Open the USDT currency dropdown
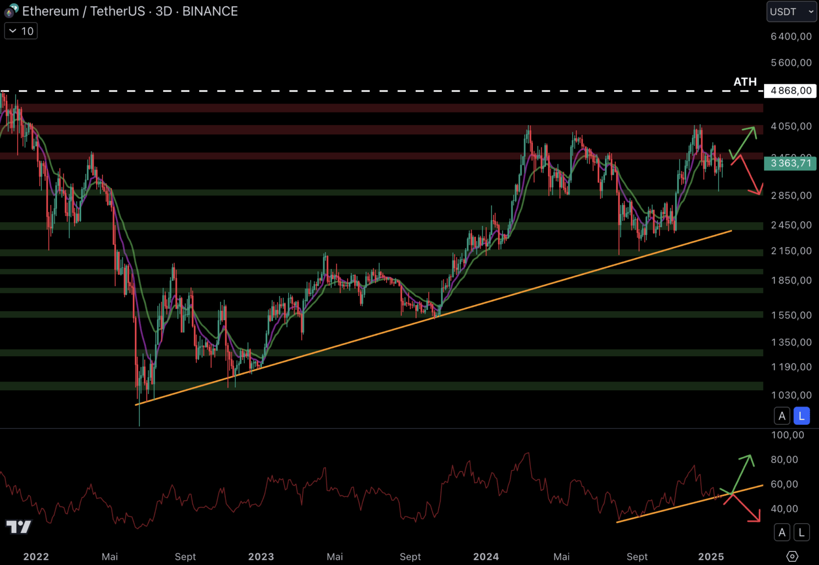 pos(791,12)
